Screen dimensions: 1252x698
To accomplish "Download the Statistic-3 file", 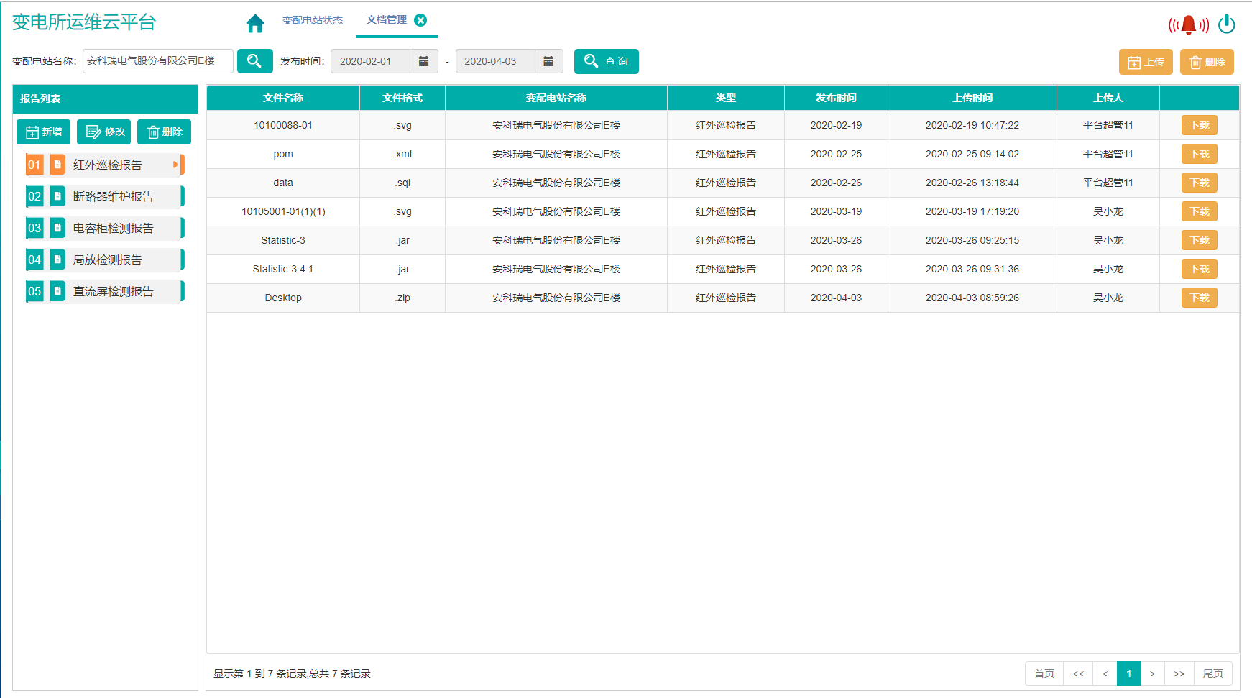I will pos(1200,240).
